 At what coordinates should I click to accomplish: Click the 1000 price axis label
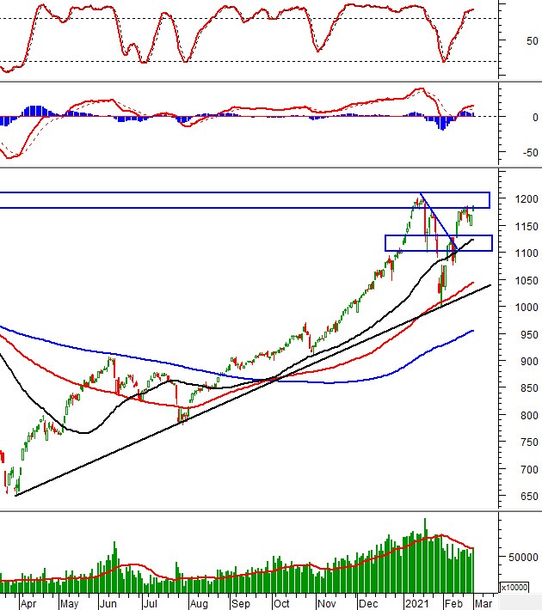coord(527,307)
